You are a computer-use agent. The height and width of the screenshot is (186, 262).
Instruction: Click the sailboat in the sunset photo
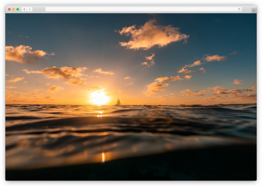coord(118,101)
